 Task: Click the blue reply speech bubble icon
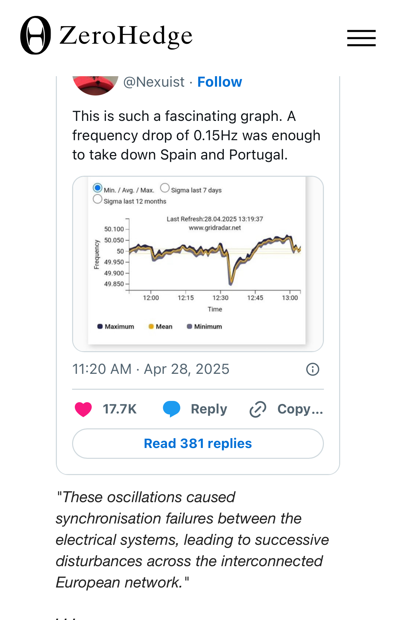(172, 409)
